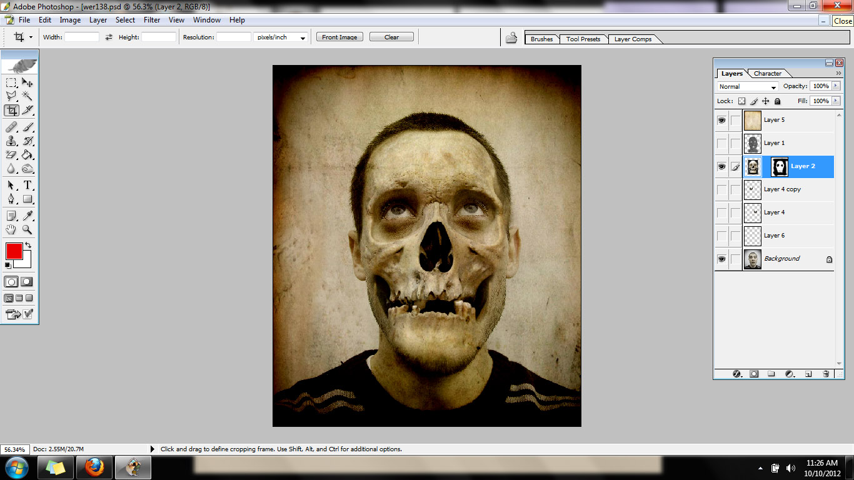This screenshot has width=854, height=480.
Task: Select the Sponge tool
Action: [x=28, y=169]
